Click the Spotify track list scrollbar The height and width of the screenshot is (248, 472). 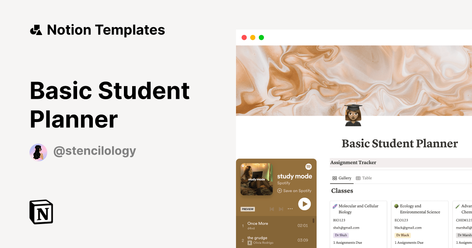point(313,221)
